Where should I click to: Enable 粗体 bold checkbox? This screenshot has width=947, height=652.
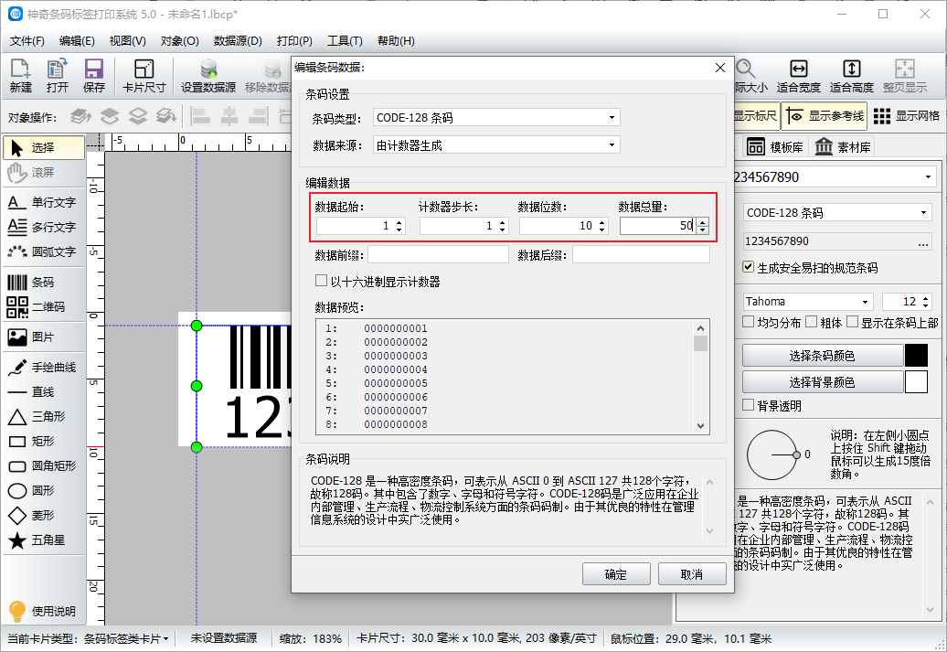pos(811,322)
